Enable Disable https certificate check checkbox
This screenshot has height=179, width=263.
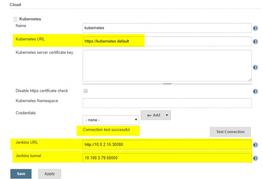click(x=85, y=91)
